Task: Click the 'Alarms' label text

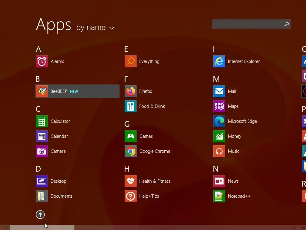Action: point(57,61)
